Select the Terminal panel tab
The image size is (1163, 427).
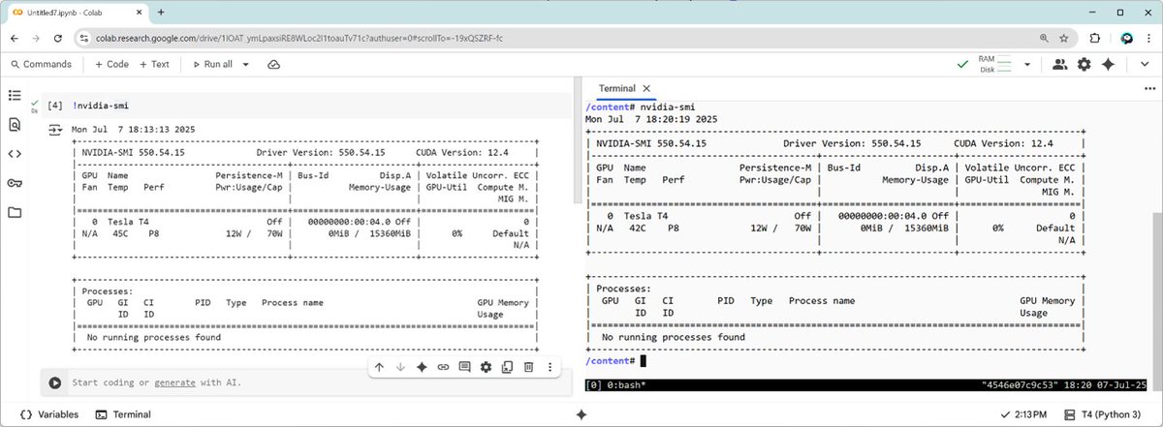point(616,88)
